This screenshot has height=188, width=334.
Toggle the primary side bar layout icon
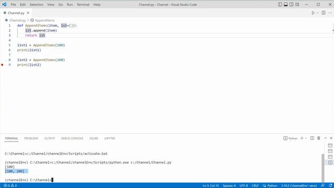coord(280,5)
